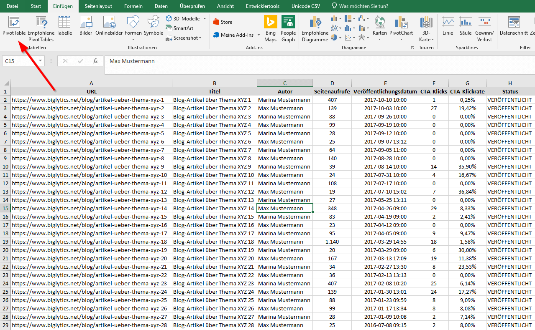The image size is (535, 330).
Task: Open the 3D-Karte dropdown
Action: (426, 29)
